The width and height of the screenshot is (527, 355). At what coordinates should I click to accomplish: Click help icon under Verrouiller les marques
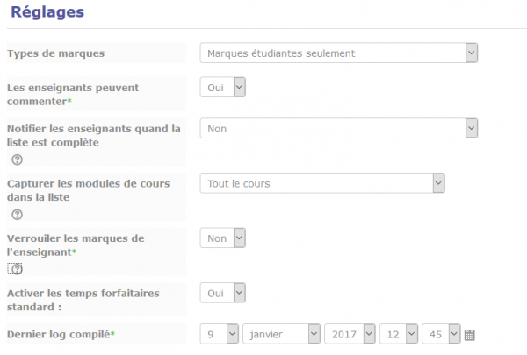(17, 269)
